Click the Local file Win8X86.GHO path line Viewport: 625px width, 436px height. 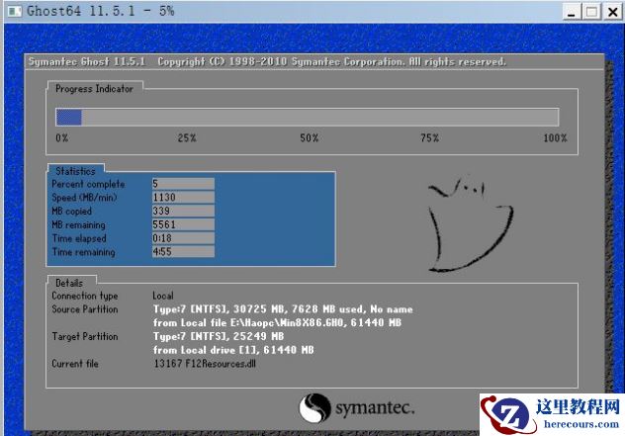(x=278, y=323)
